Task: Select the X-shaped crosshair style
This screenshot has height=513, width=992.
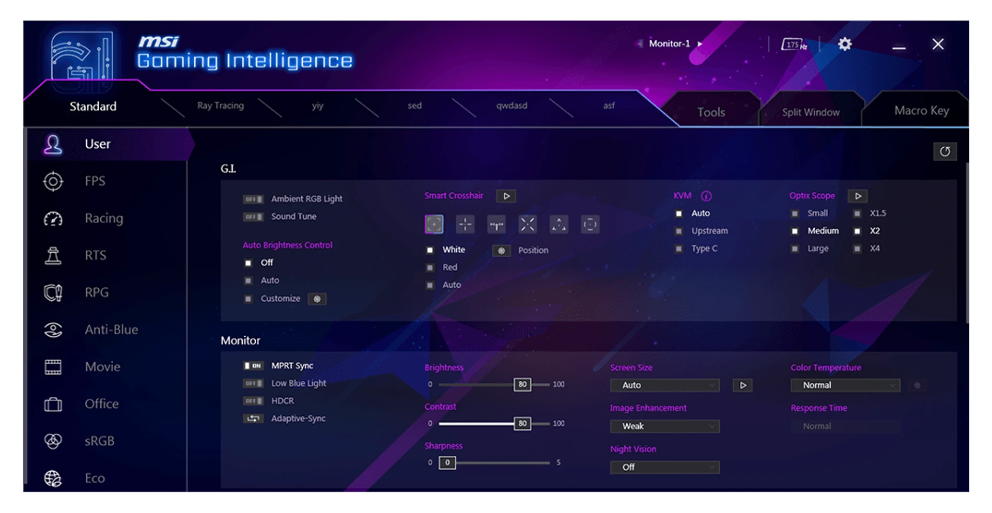Action: pos(528,225)
